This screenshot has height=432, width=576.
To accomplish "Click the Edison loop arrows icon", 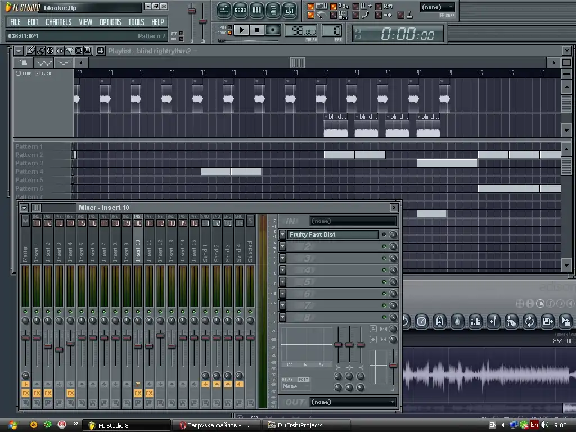I will (x=529, y=321).
